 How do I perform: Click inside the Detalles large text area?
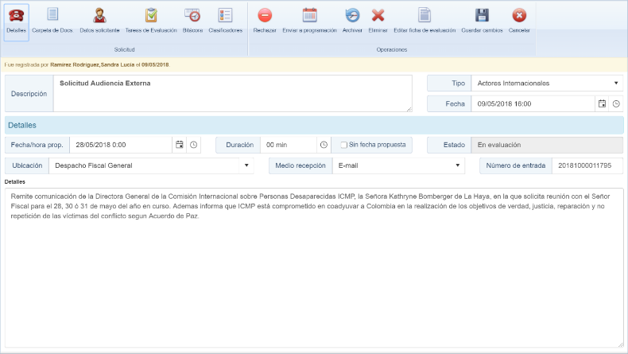(x=314, y=268)
